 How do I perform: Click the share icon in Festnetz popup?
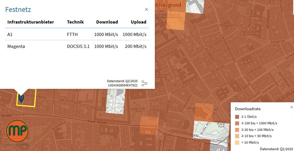tap(144, 83)
